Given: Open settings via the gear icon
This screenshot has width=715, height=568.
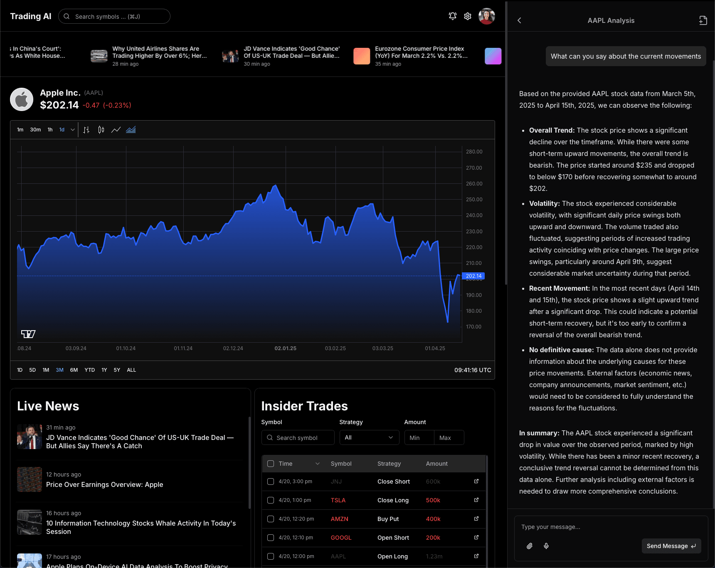Looking at the screenshot, I should [x=468, y=16].
